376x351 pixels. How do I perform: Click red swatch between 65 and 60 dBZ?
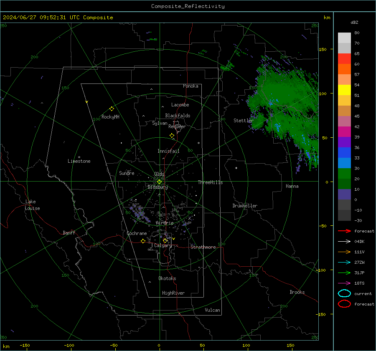[344, 58]
